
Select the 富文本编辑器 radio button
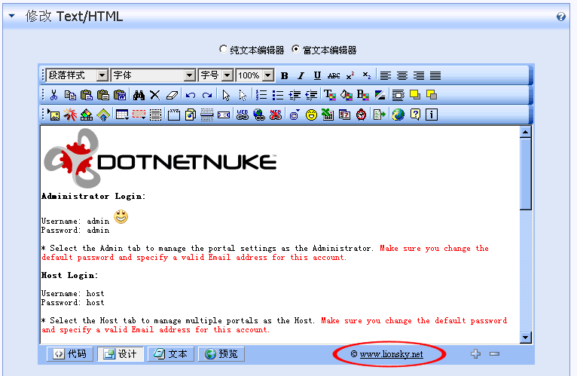pyautogui.click(x=295, y=49)
